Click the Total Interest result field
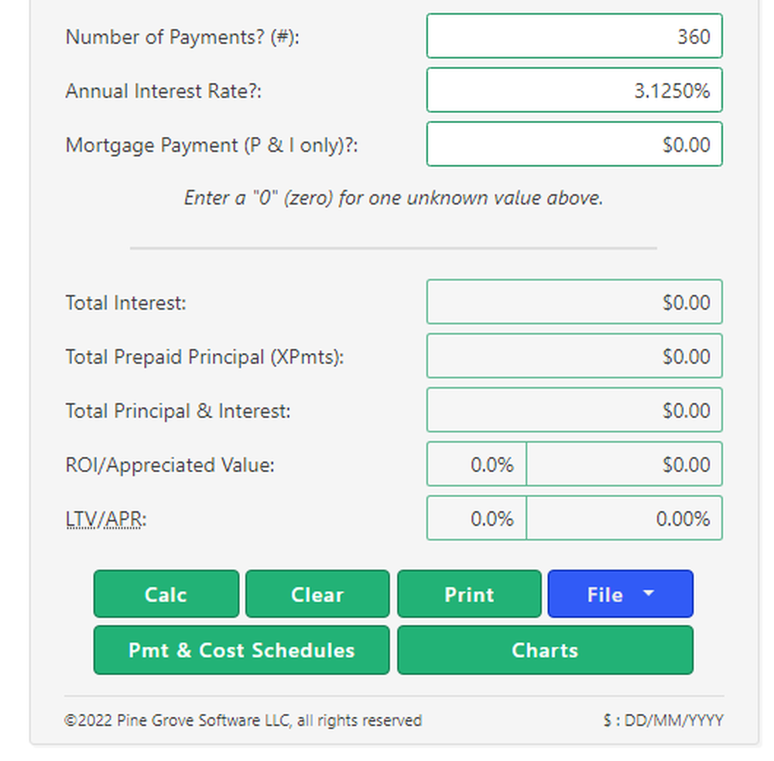The image size is (774, 761). click(574, 303)
